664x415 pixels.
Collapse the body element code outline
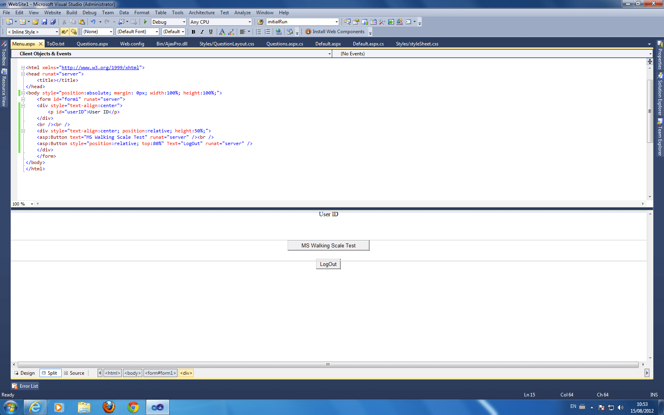point(23,93)
